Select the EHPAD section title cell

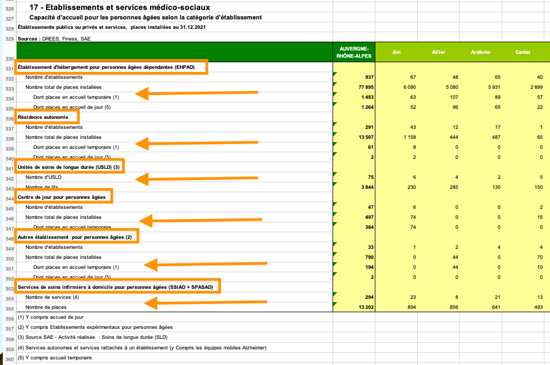[x=112, y=67]
